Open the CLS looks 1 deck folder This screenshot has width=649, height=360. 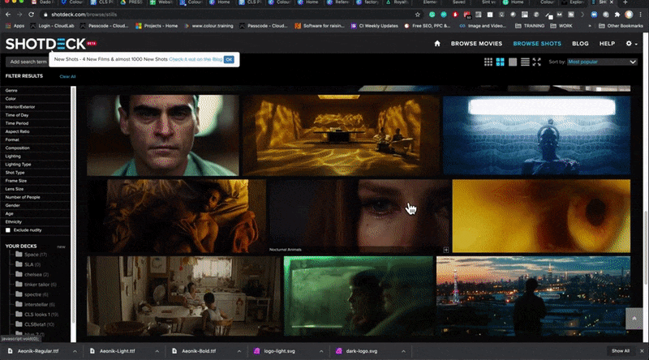37,314
